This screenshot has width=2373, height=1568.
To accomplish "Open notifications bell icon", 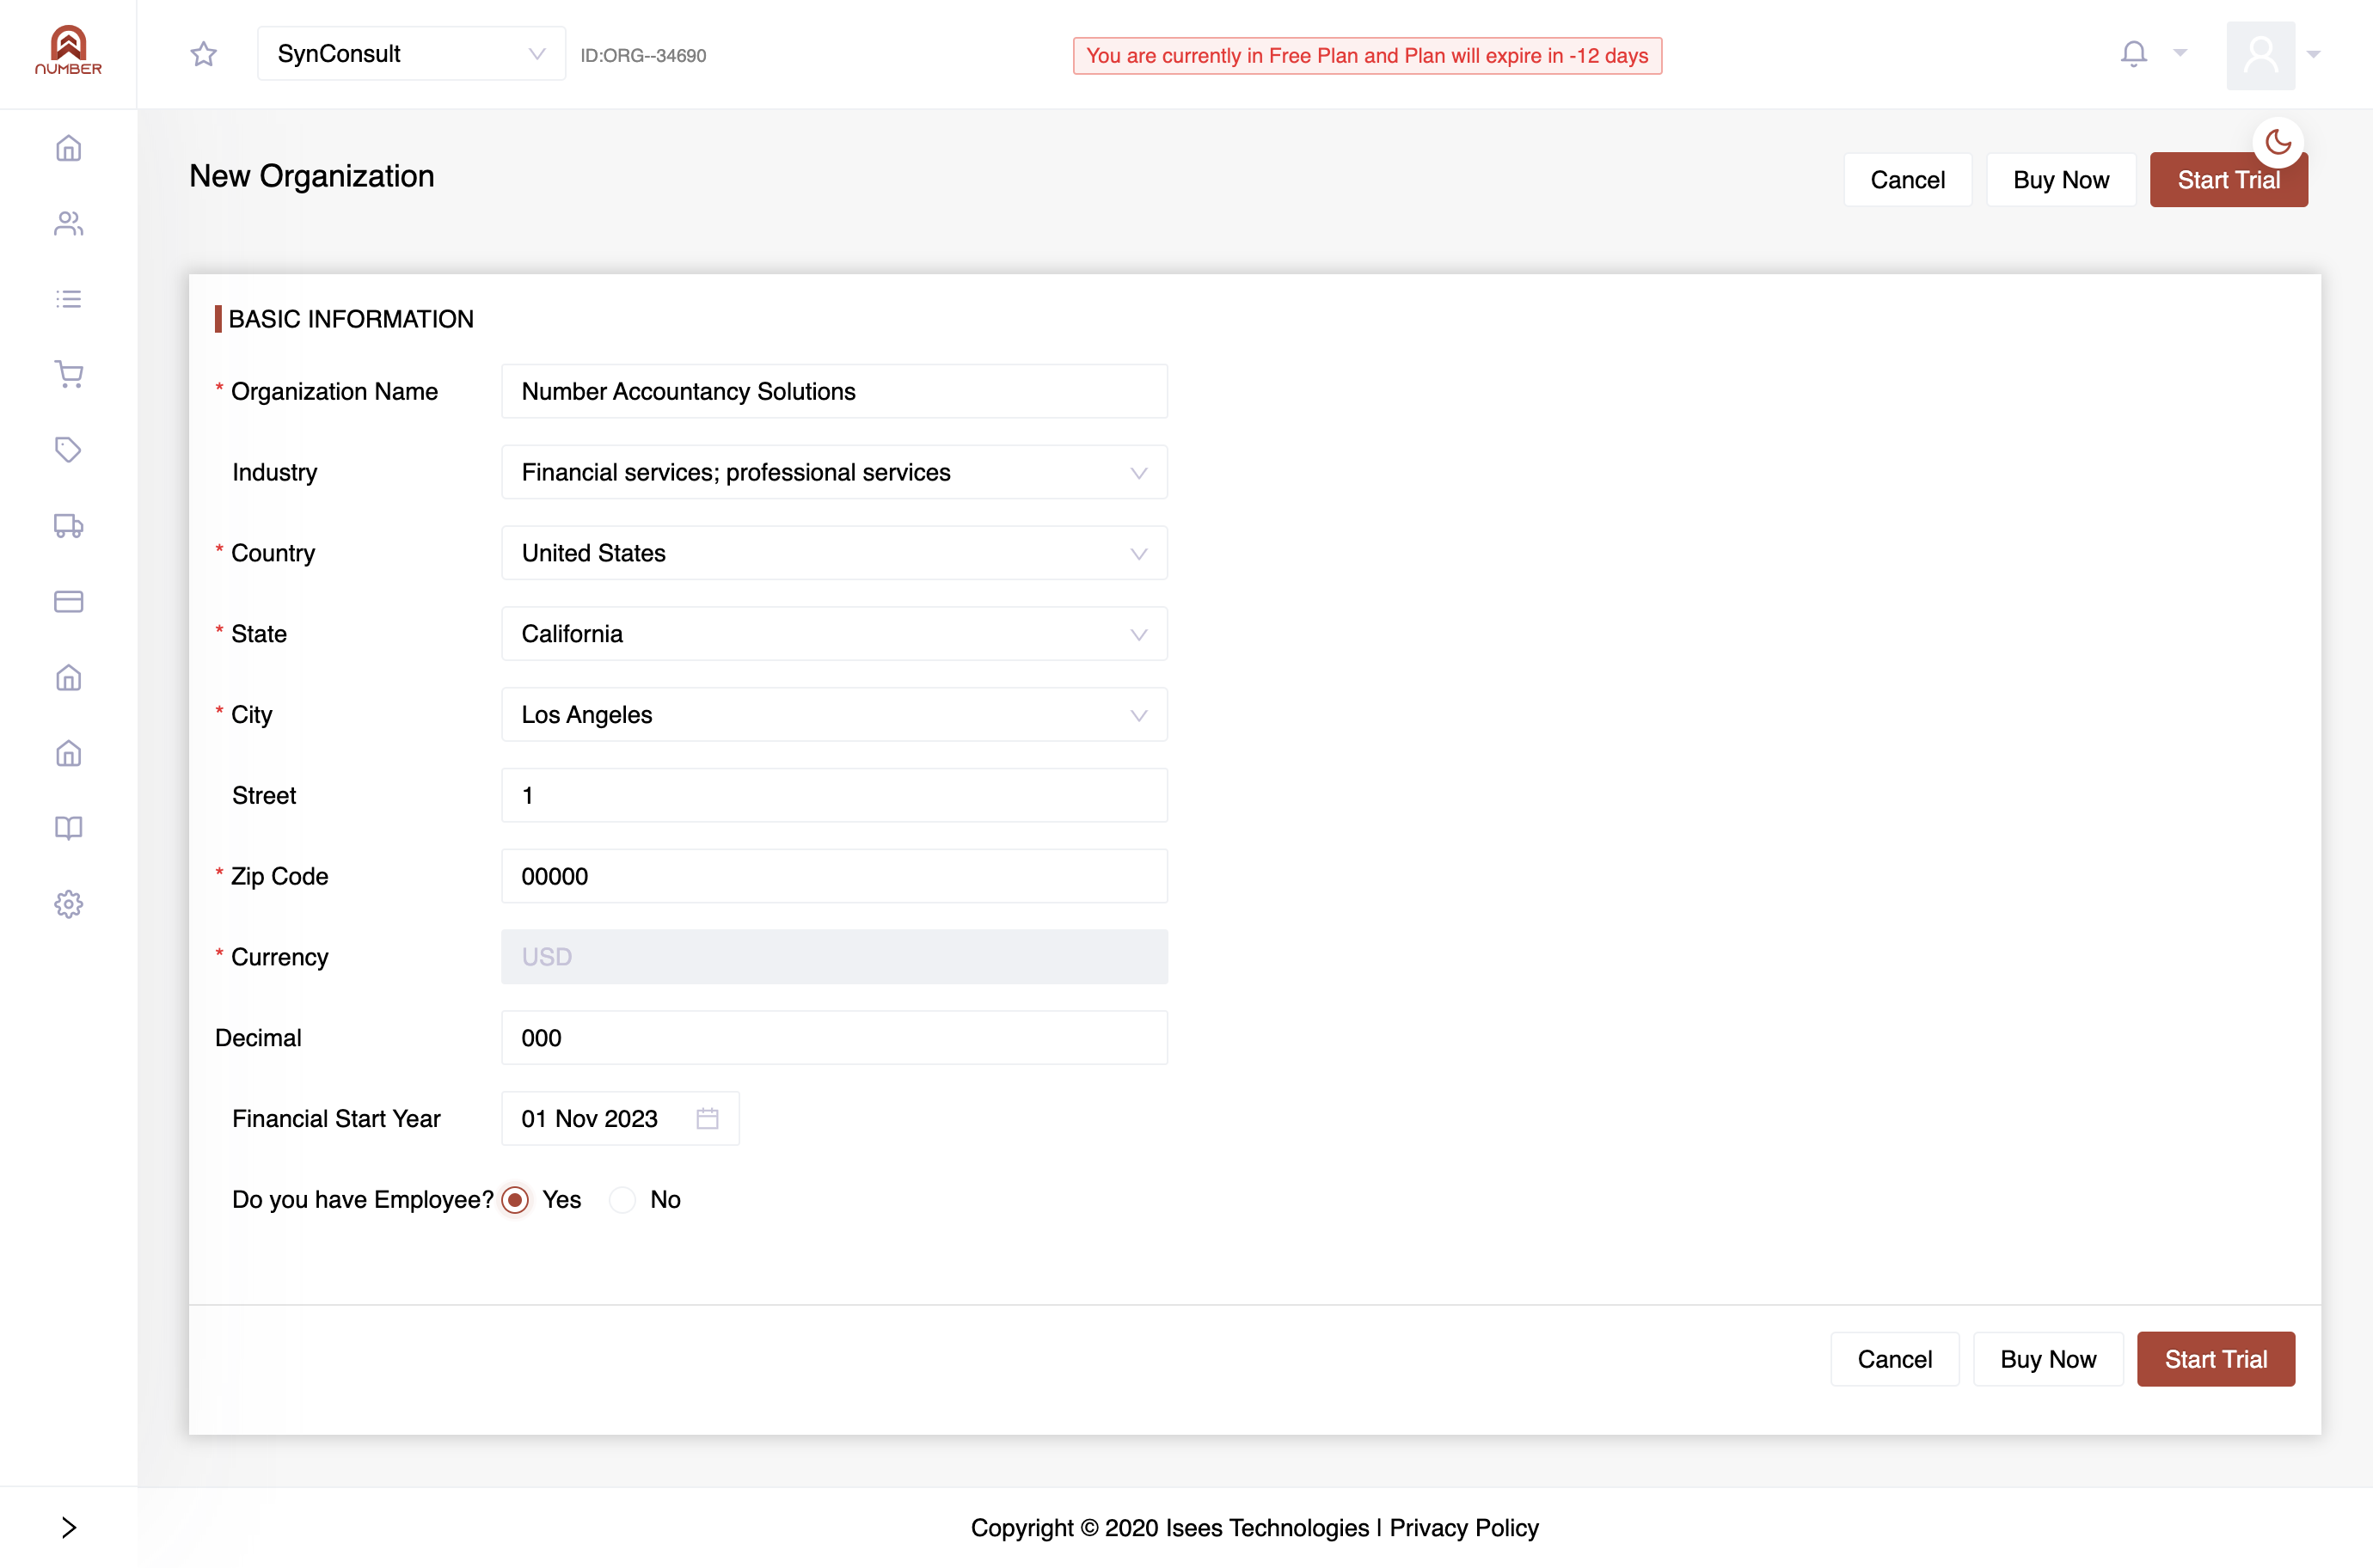I will point(2133,53).
